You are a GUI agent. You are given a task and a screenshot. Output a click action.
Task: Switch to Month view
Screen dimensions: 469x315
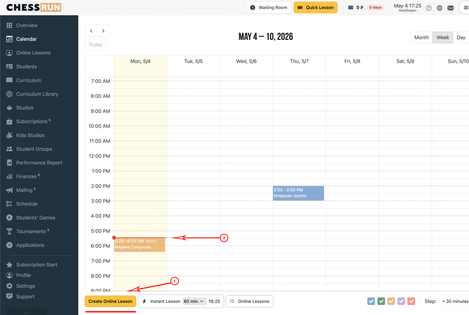tap(421, 37)
